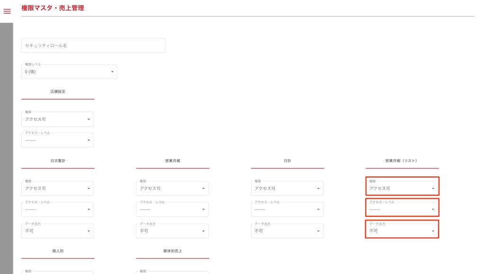Open データ出力 dropdown under 日次集計

(57, 231)
